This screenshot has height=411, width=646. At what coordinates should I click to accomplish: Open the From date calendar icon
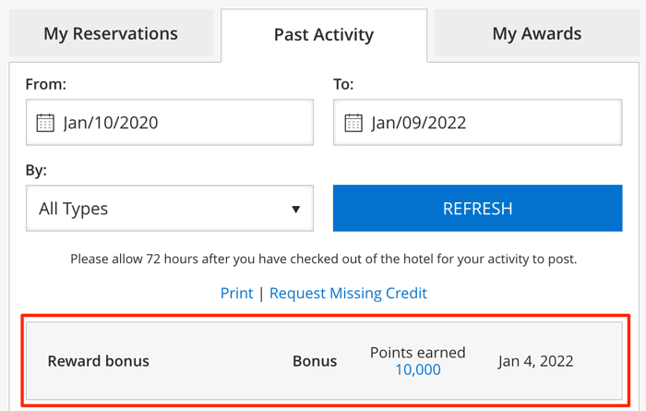pyautogui.click(x=45, y=123)
